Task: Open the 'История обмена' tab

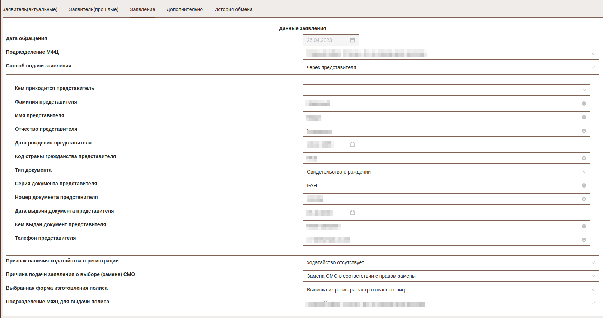Action: pos(233,9)
